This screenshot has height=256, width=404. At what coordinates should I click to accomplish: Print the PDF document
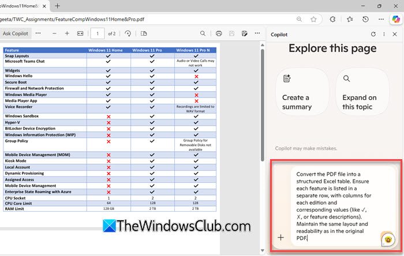point(219,33)
